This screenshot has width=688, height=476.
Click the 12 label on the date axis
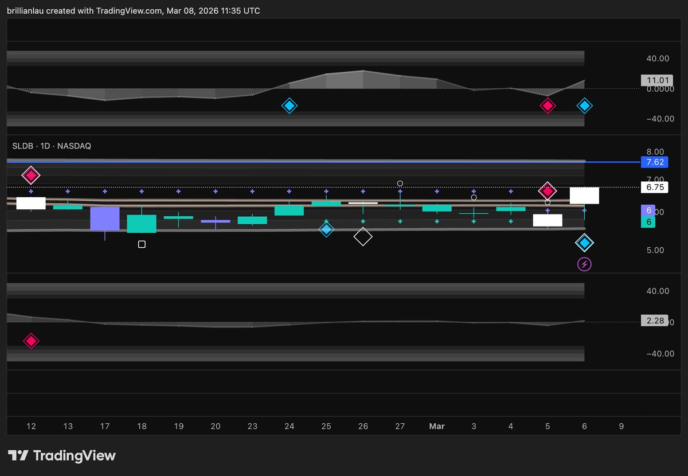31,427
